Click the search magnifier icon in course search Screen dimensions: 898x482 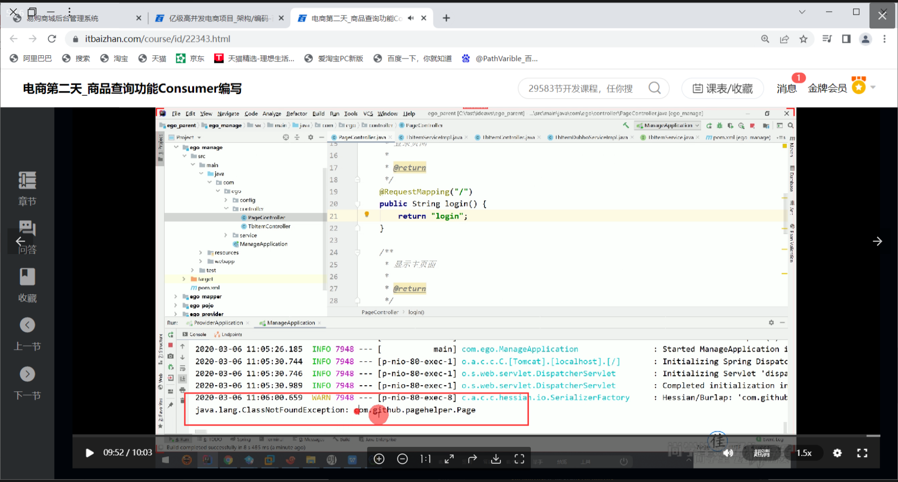point(655,88)
